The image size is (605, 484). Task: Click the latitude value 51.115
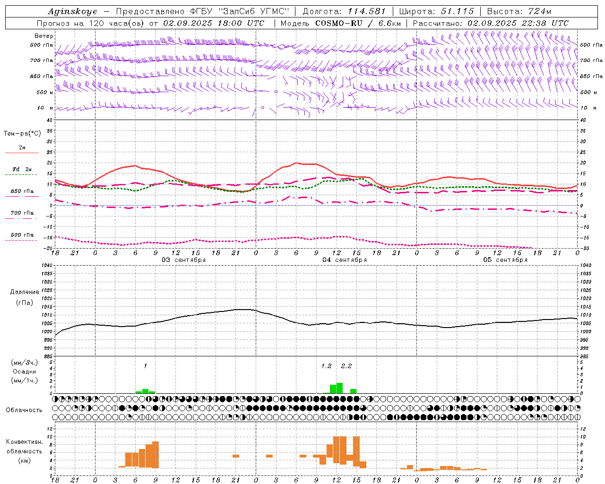tap(458, 11)
